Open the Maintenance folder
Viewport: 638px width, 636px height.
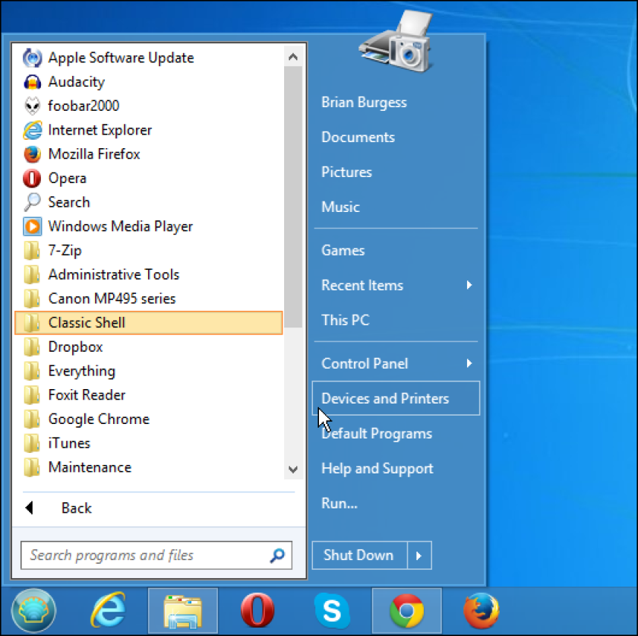pyautogui.click(x=149, y=467)
